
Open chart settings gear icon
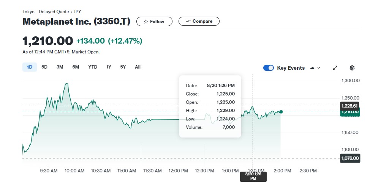(x=352, y=68)
